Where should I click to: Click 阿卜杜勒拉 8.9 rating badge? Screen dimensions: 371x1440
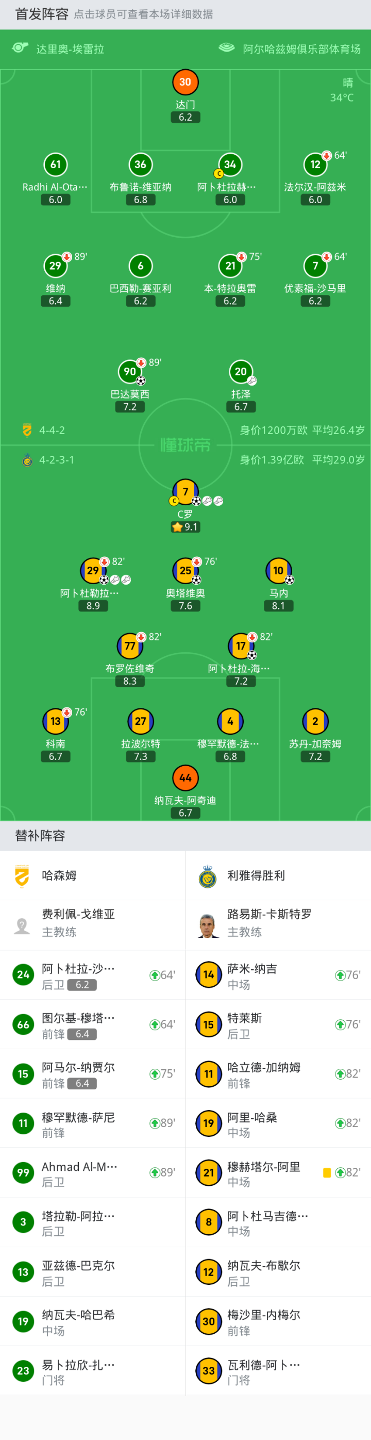[93, 606]
